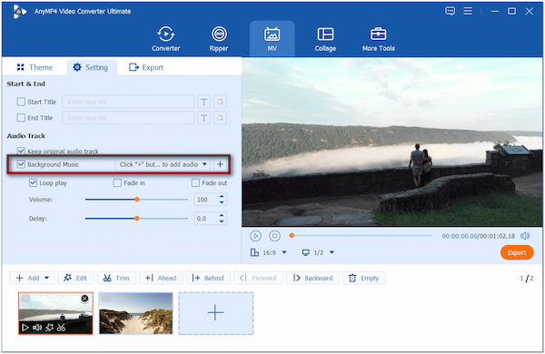Screen dimensions: 545x354
Task: Add background audio with the plus button
Action: 220,164
